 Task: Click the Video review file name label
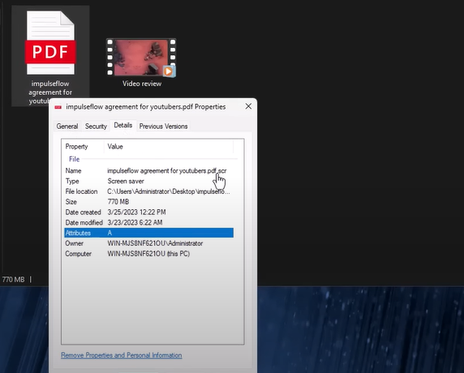point(142,84)
